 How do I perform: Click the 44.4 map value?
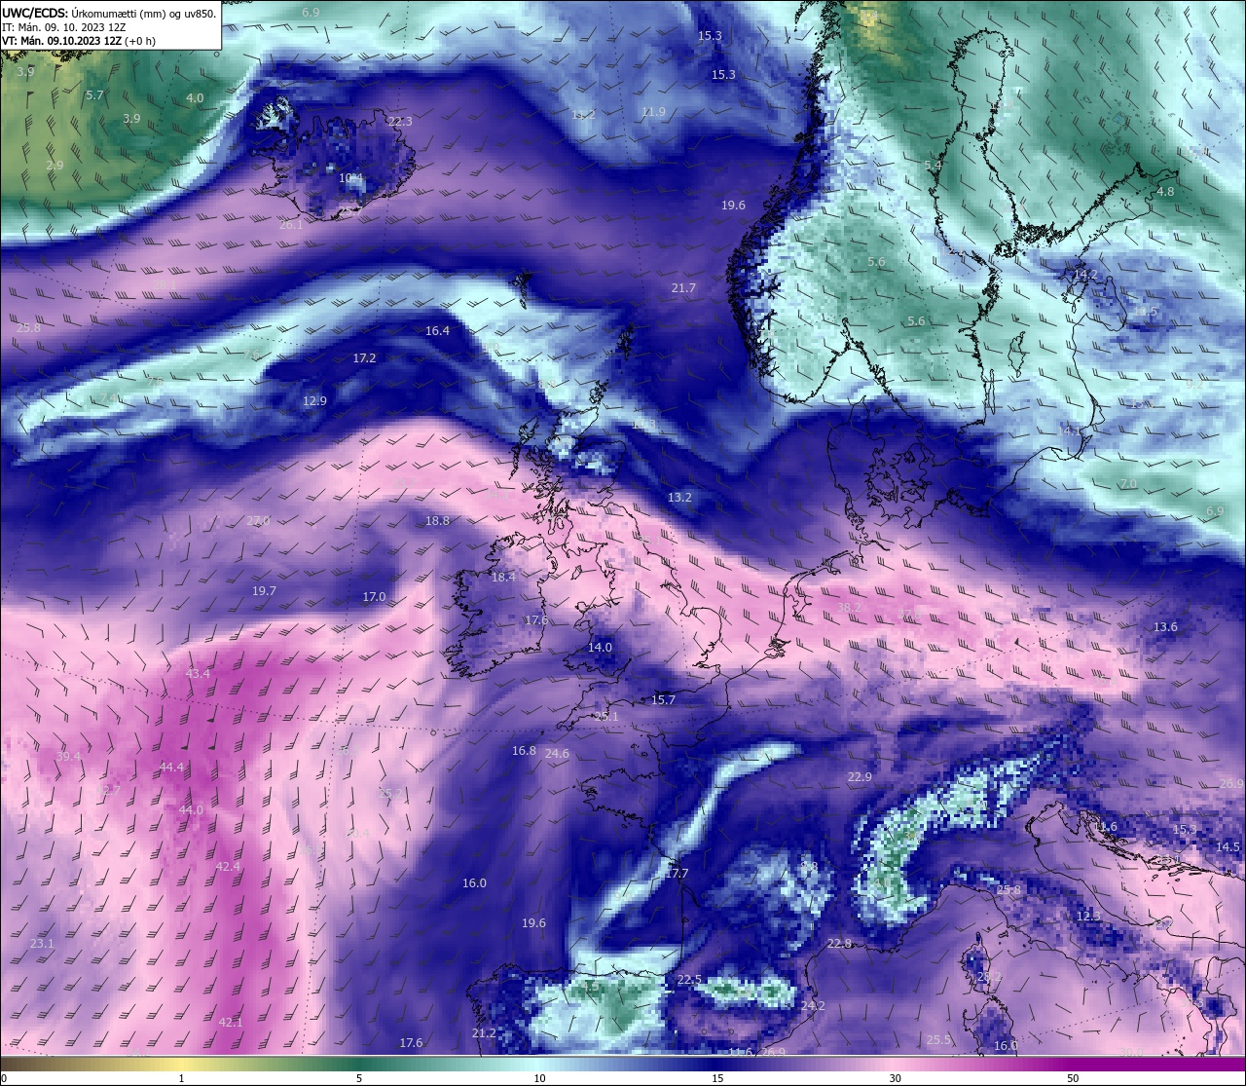coord(171,768)
